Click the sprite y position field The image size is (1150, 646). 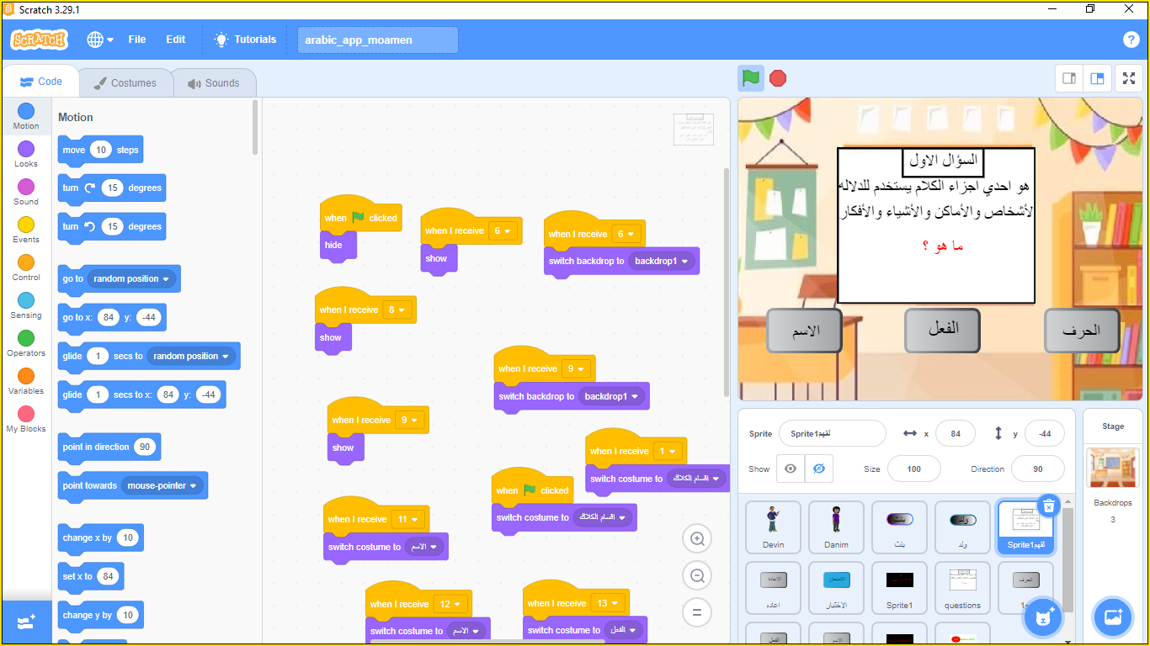1044,434
